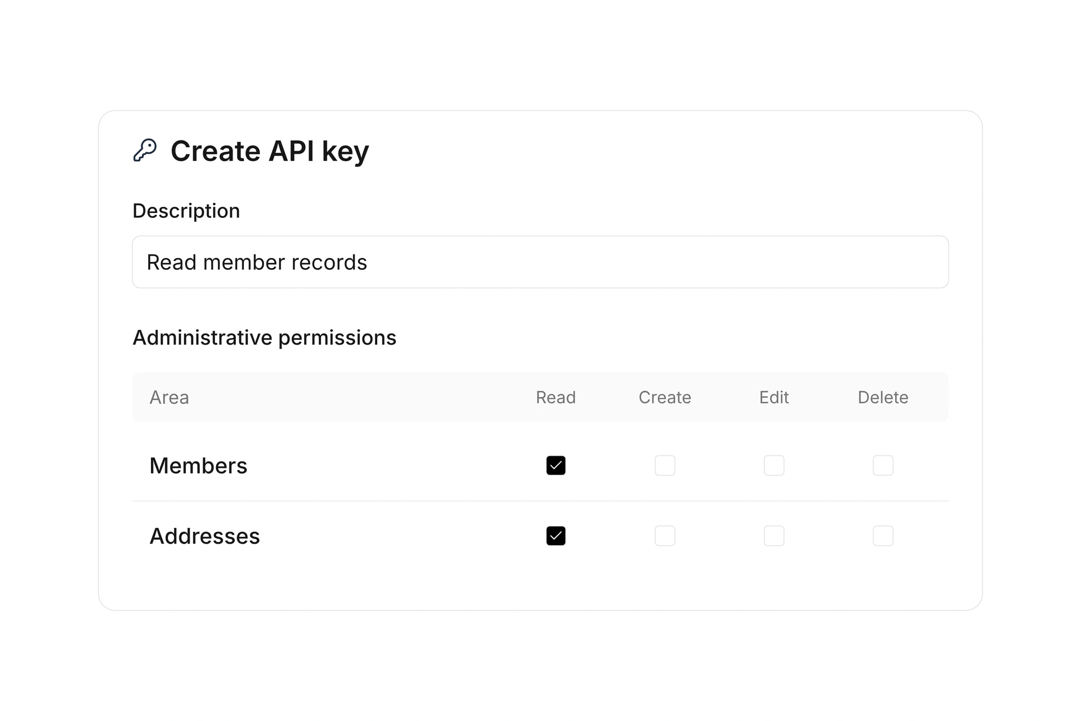
Task: Click the Edit column header
Action: 774,397
